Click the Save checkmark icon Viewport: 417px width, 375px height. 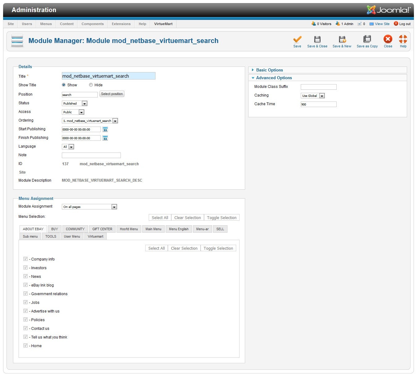coord(297,39)
